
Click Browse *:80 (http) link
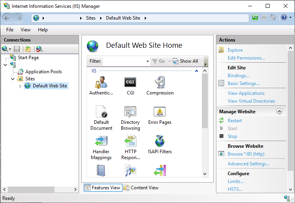click(246, 154)
